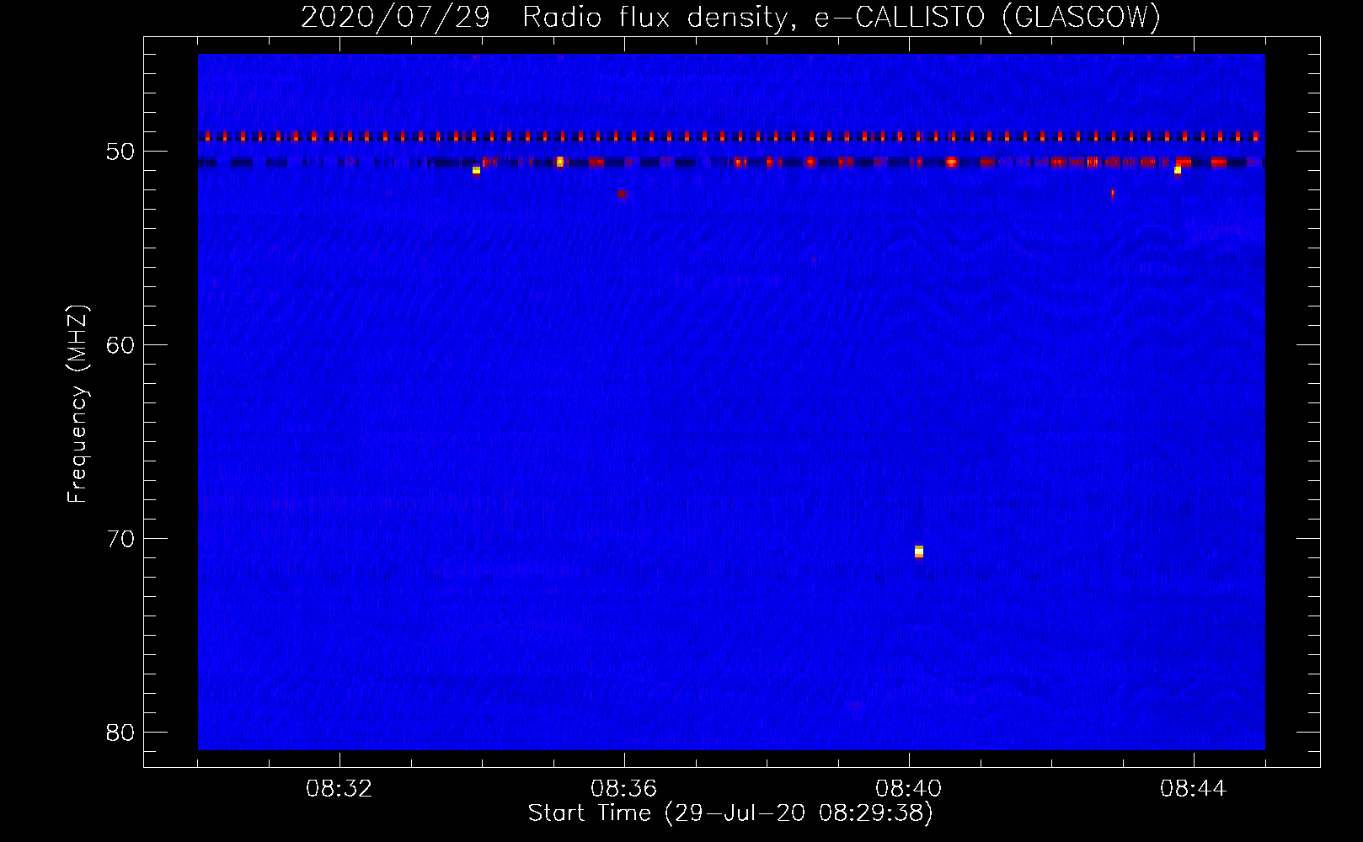Click the time tick label "08:44"

(x=1194, y=789)
